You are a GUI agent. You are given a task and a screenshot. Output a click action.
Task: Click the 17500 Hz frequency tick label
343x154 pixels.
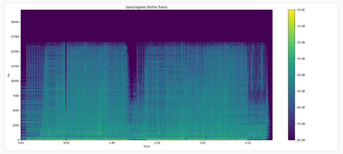(15, 37)
